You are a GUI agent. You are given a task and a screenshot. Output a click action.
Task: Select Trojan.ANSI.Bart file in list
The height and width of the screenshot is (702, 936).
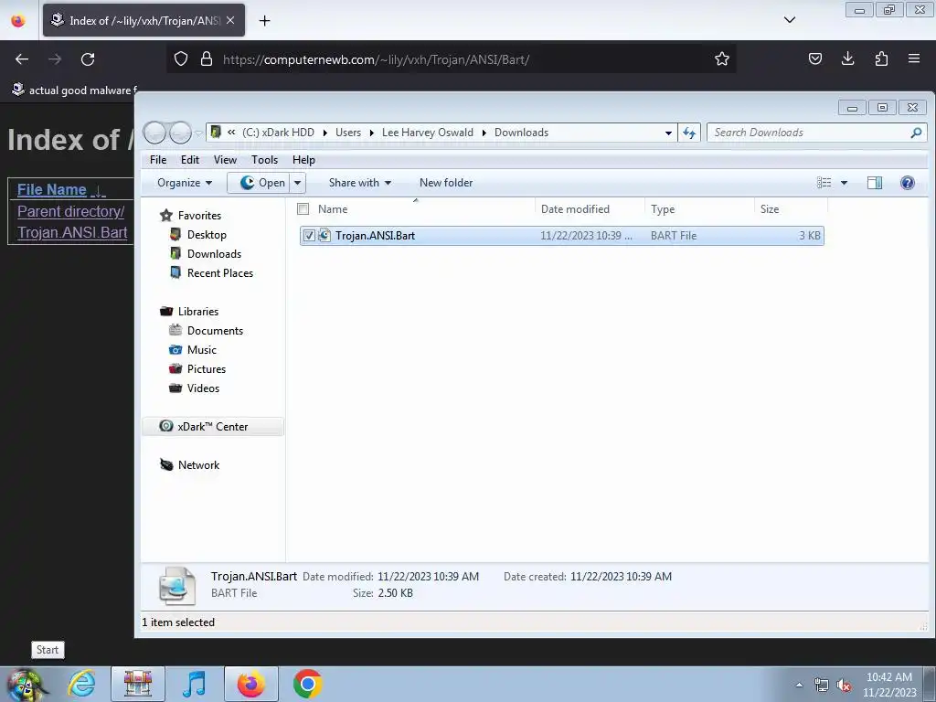[562, 236]
